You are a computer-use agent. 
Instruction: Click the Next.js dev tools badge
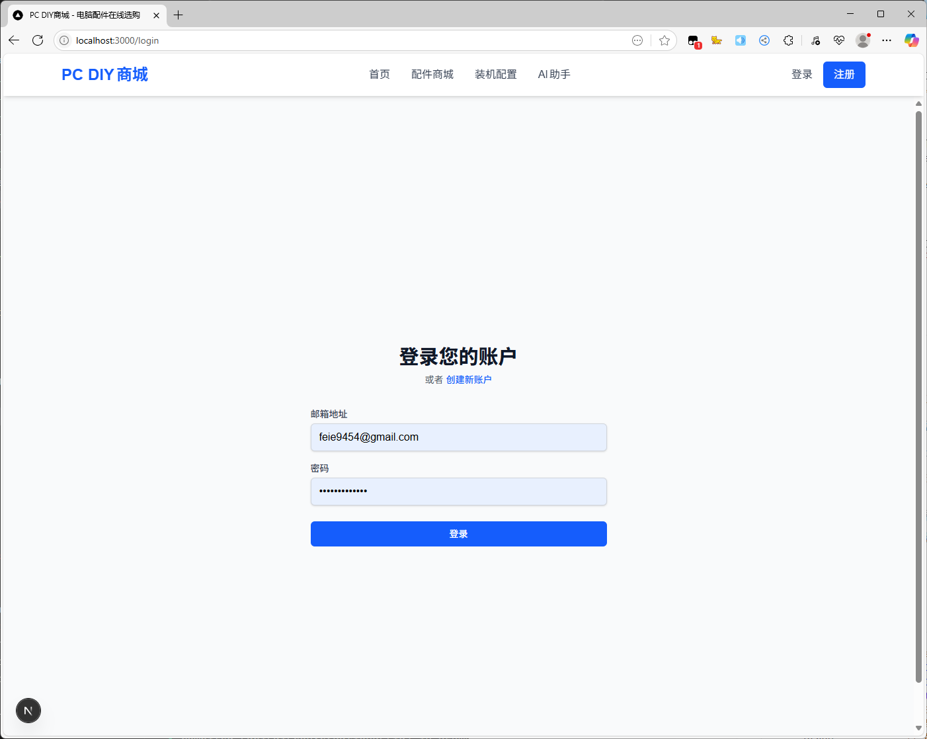coord(28,711)
